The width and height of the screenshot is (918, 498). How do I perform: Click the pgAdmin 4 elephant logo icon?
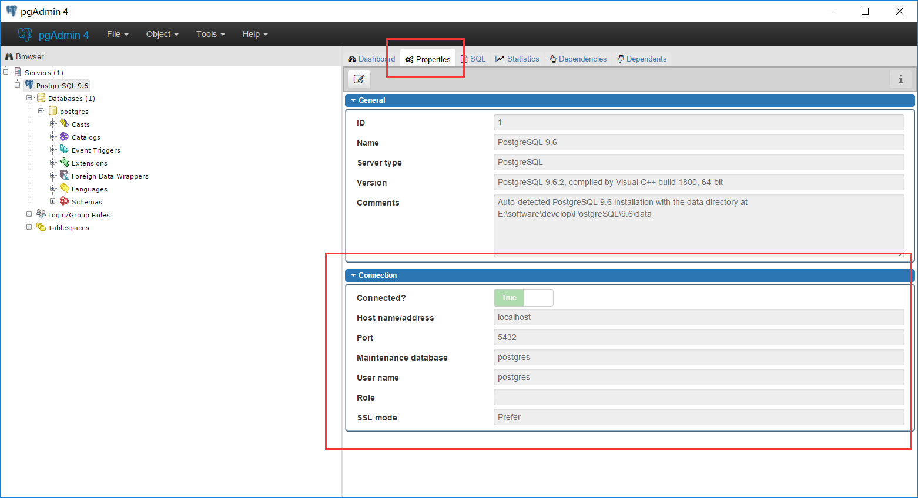tap(25, 35)
